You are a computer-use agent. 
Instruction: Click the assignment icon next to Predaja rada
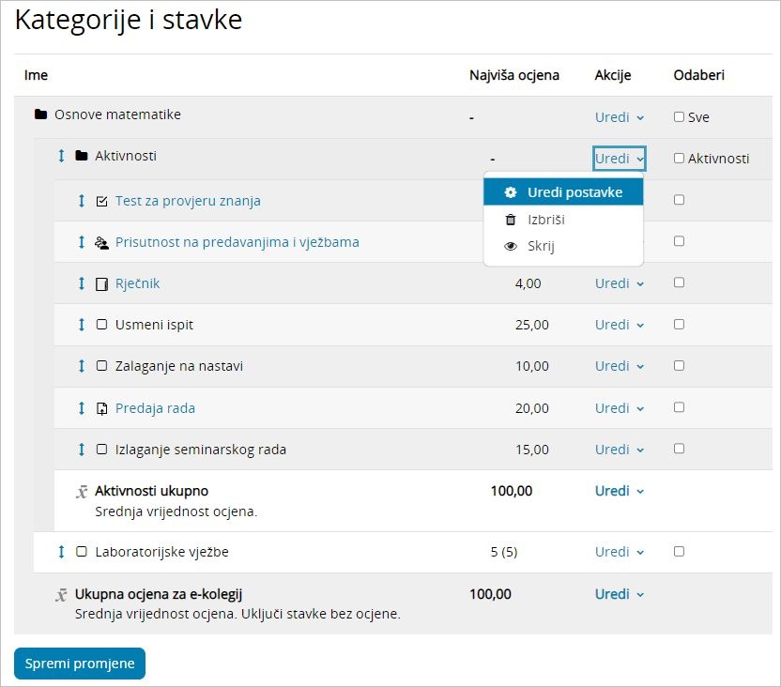point(102,408)
